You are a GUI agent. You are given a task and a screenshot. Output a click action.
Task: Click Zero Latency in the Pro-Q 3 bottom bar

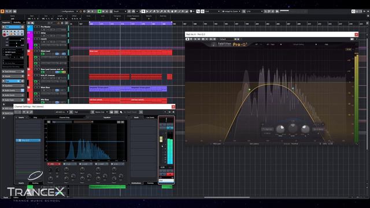[254, 144]
